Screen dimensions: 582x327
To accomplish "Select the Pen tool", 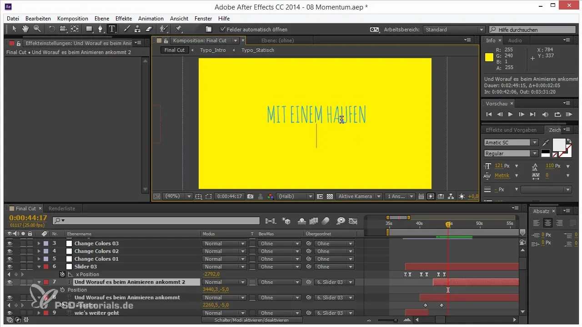I will tap(100, 29).
